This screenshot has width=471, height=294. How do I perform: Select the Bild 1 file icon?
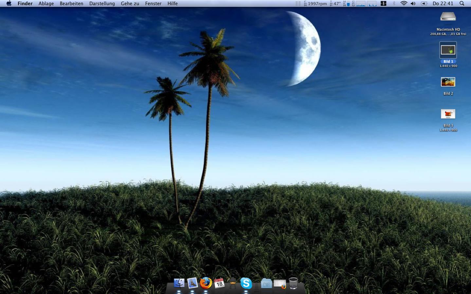point(448,50)
